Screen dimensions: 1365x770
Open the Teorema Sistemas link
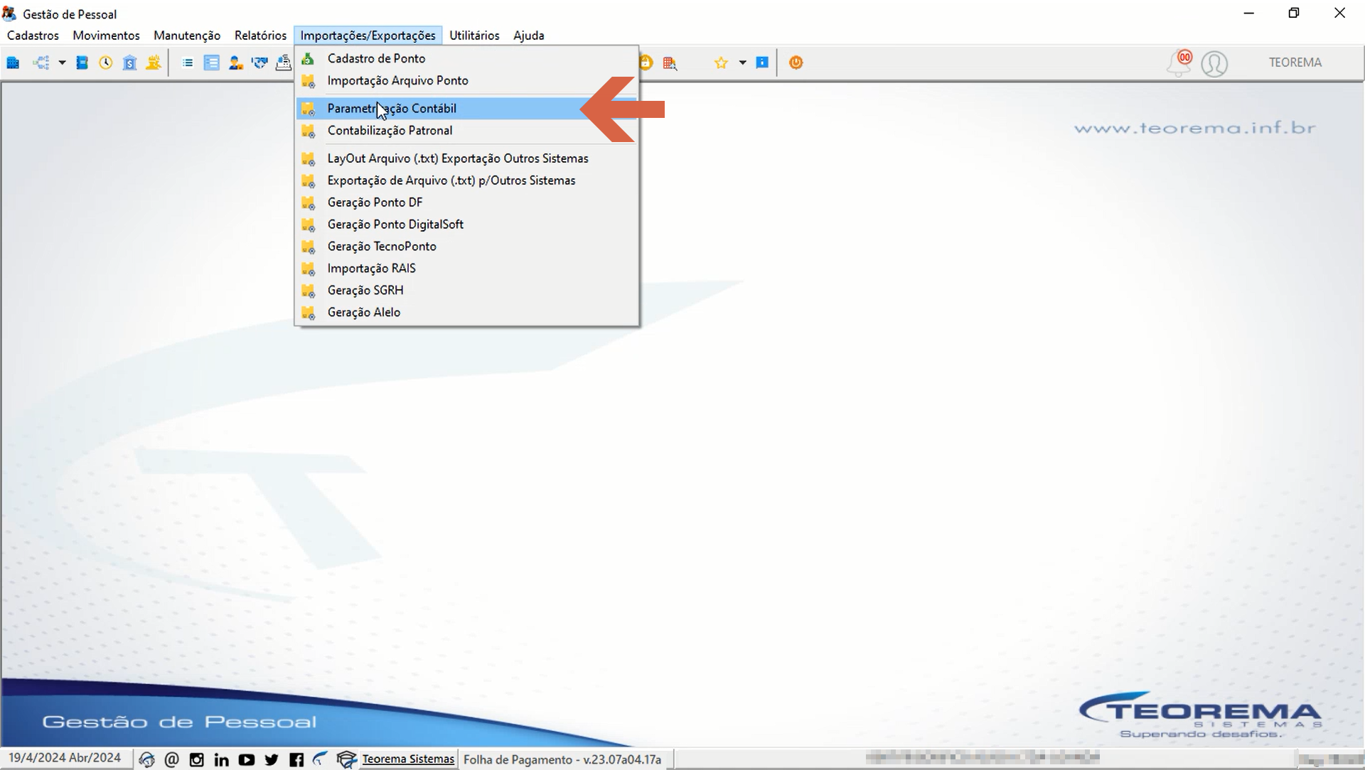(x=408, y=759)
